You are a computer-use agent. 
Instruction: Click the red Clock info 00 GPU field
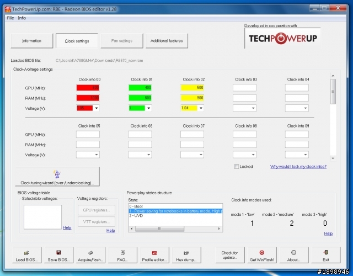88,88
